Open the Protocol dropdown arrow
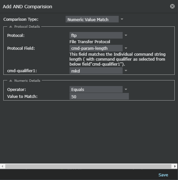Screen dimensions: 178x180 coord(126,35)
